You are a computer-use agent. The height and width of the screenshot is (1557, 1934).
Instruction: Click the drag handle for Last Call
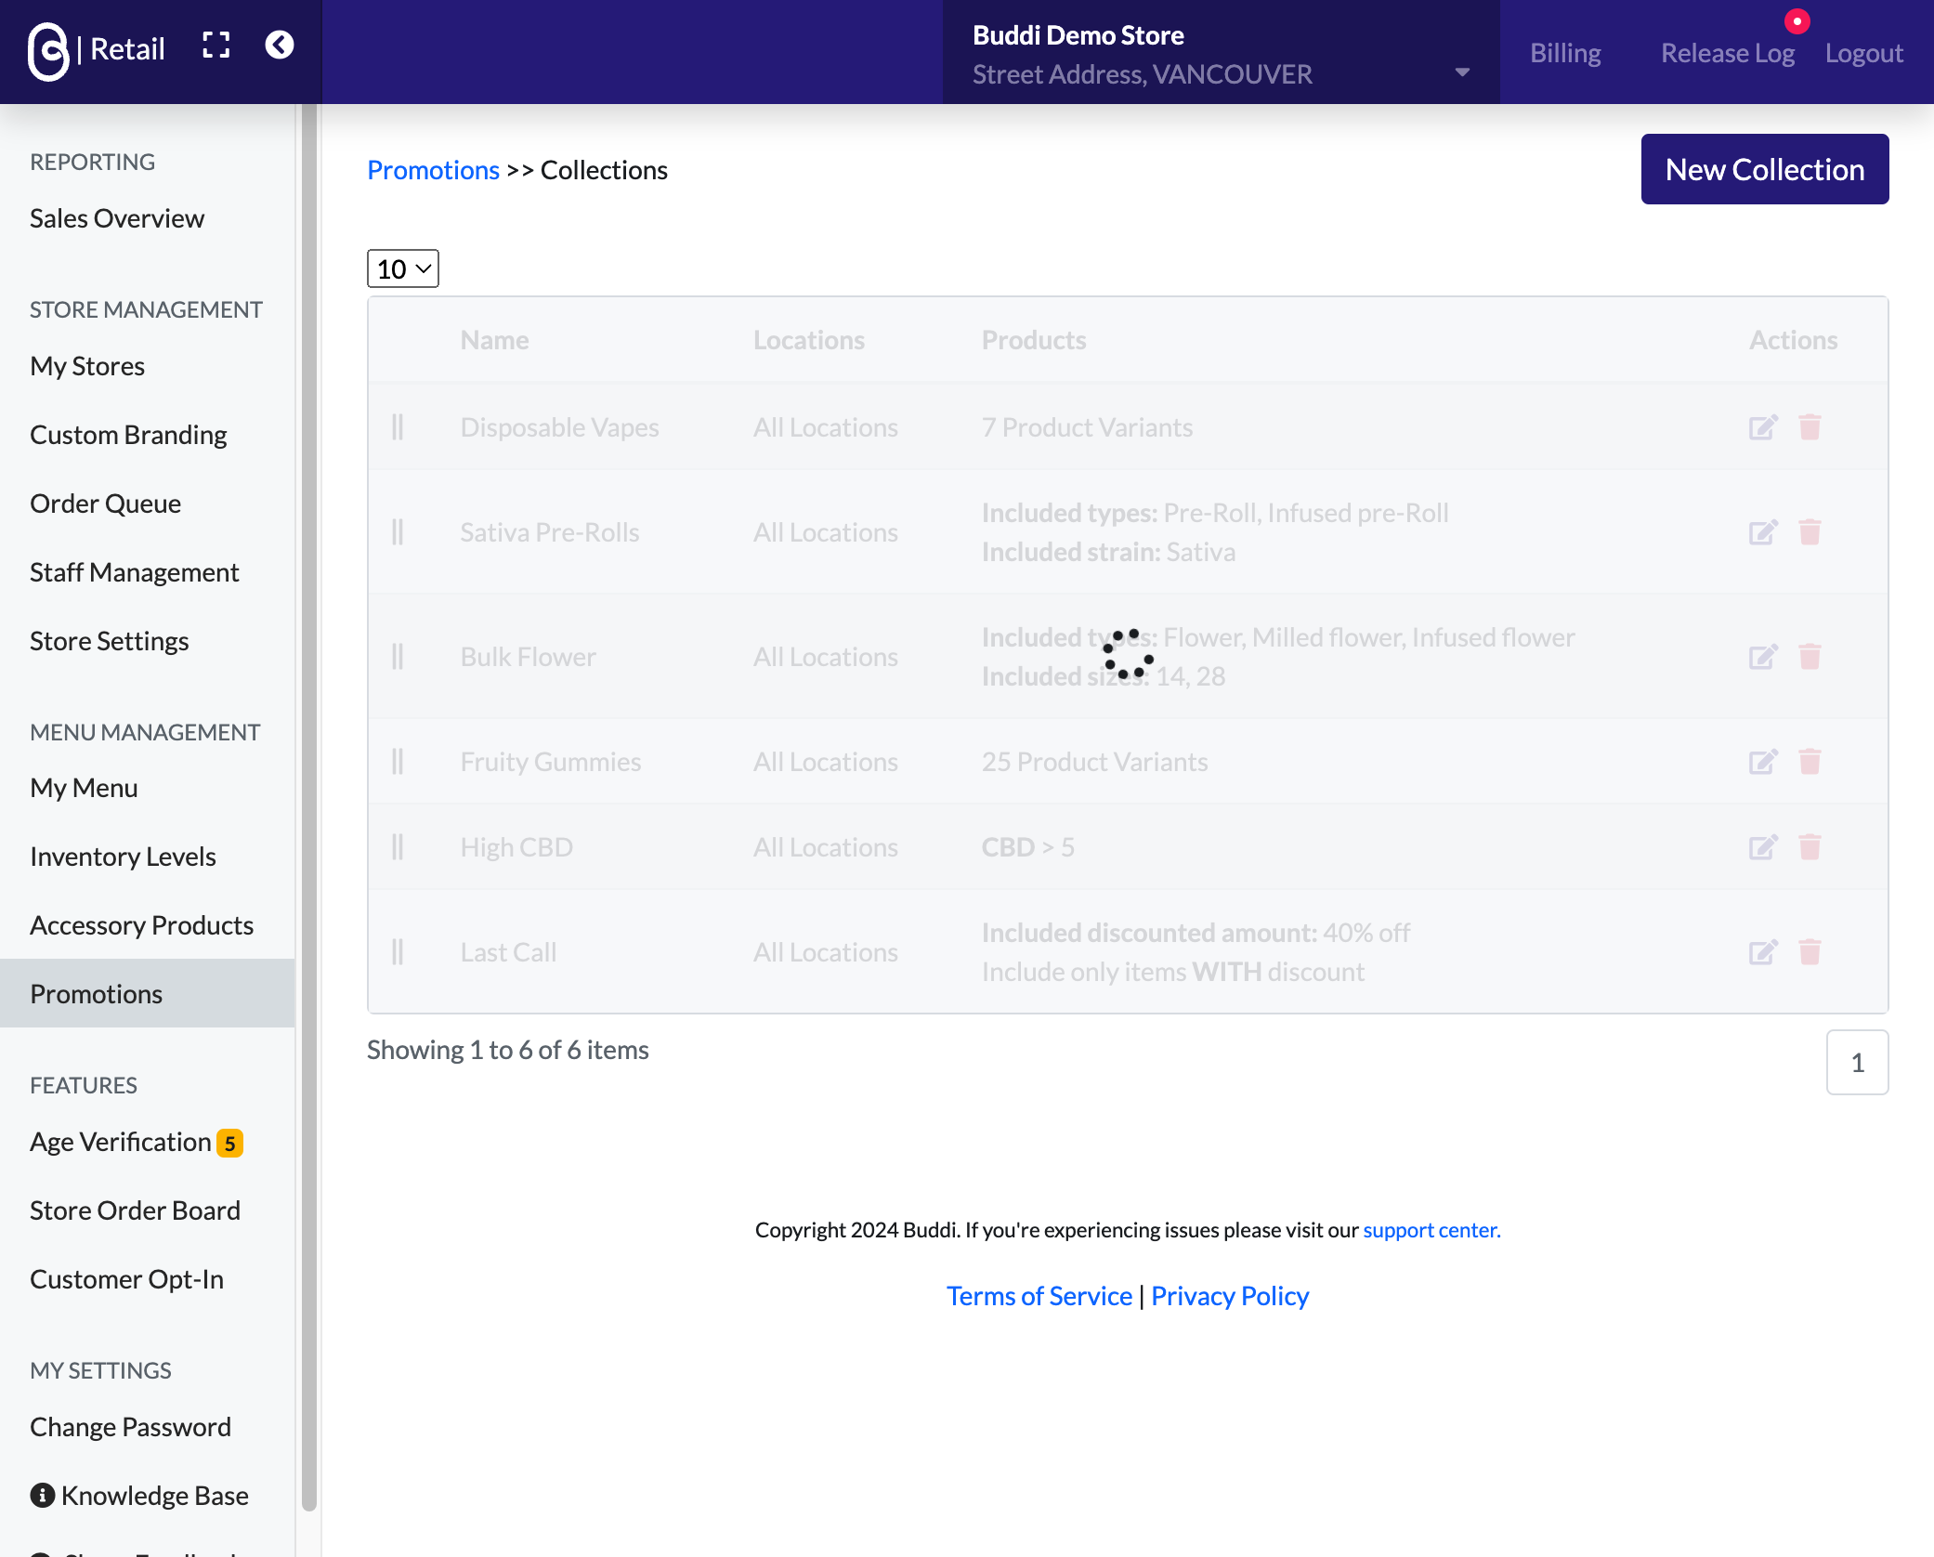coord(398,952)
